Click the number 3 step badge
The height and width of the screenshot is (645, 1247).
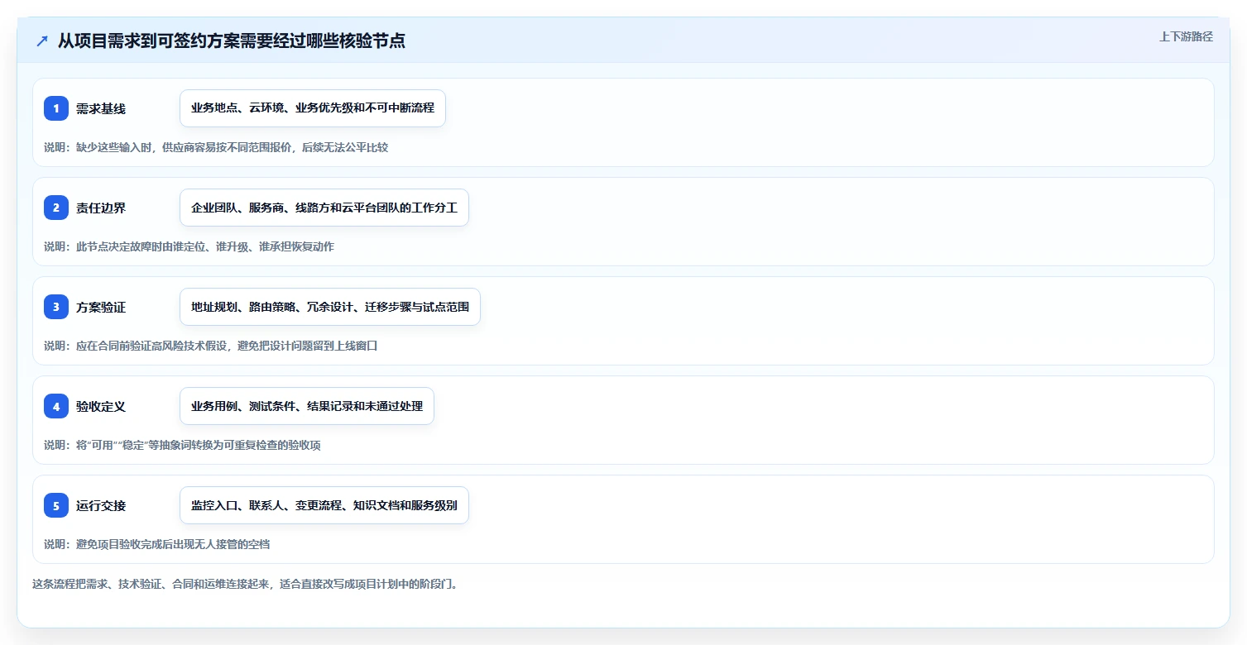coord(56,307)
